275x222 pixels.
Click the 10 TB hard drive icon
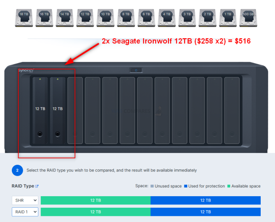[x=105, y=18]
